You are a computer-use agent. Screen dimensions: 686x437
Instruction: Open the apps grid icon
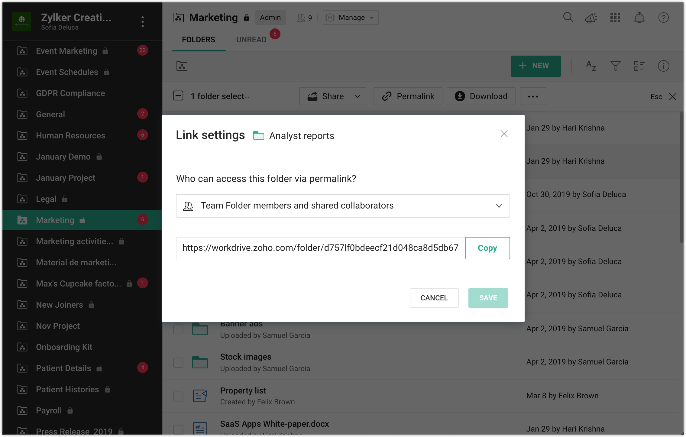pos(615,18)
